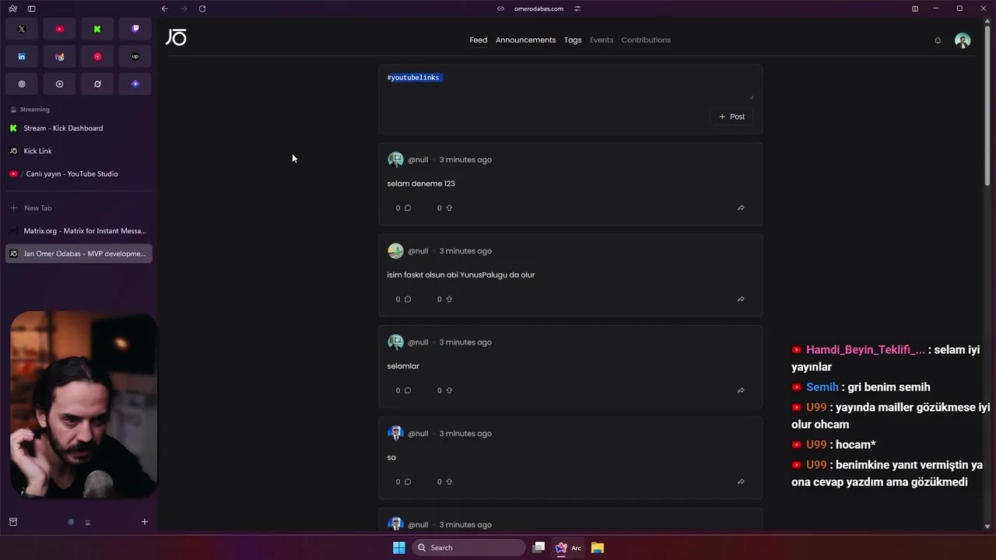Click the omerodabas.com address bar
This screenshot has width=996, height=560.
pyautogui.click(x=538, y=9)
